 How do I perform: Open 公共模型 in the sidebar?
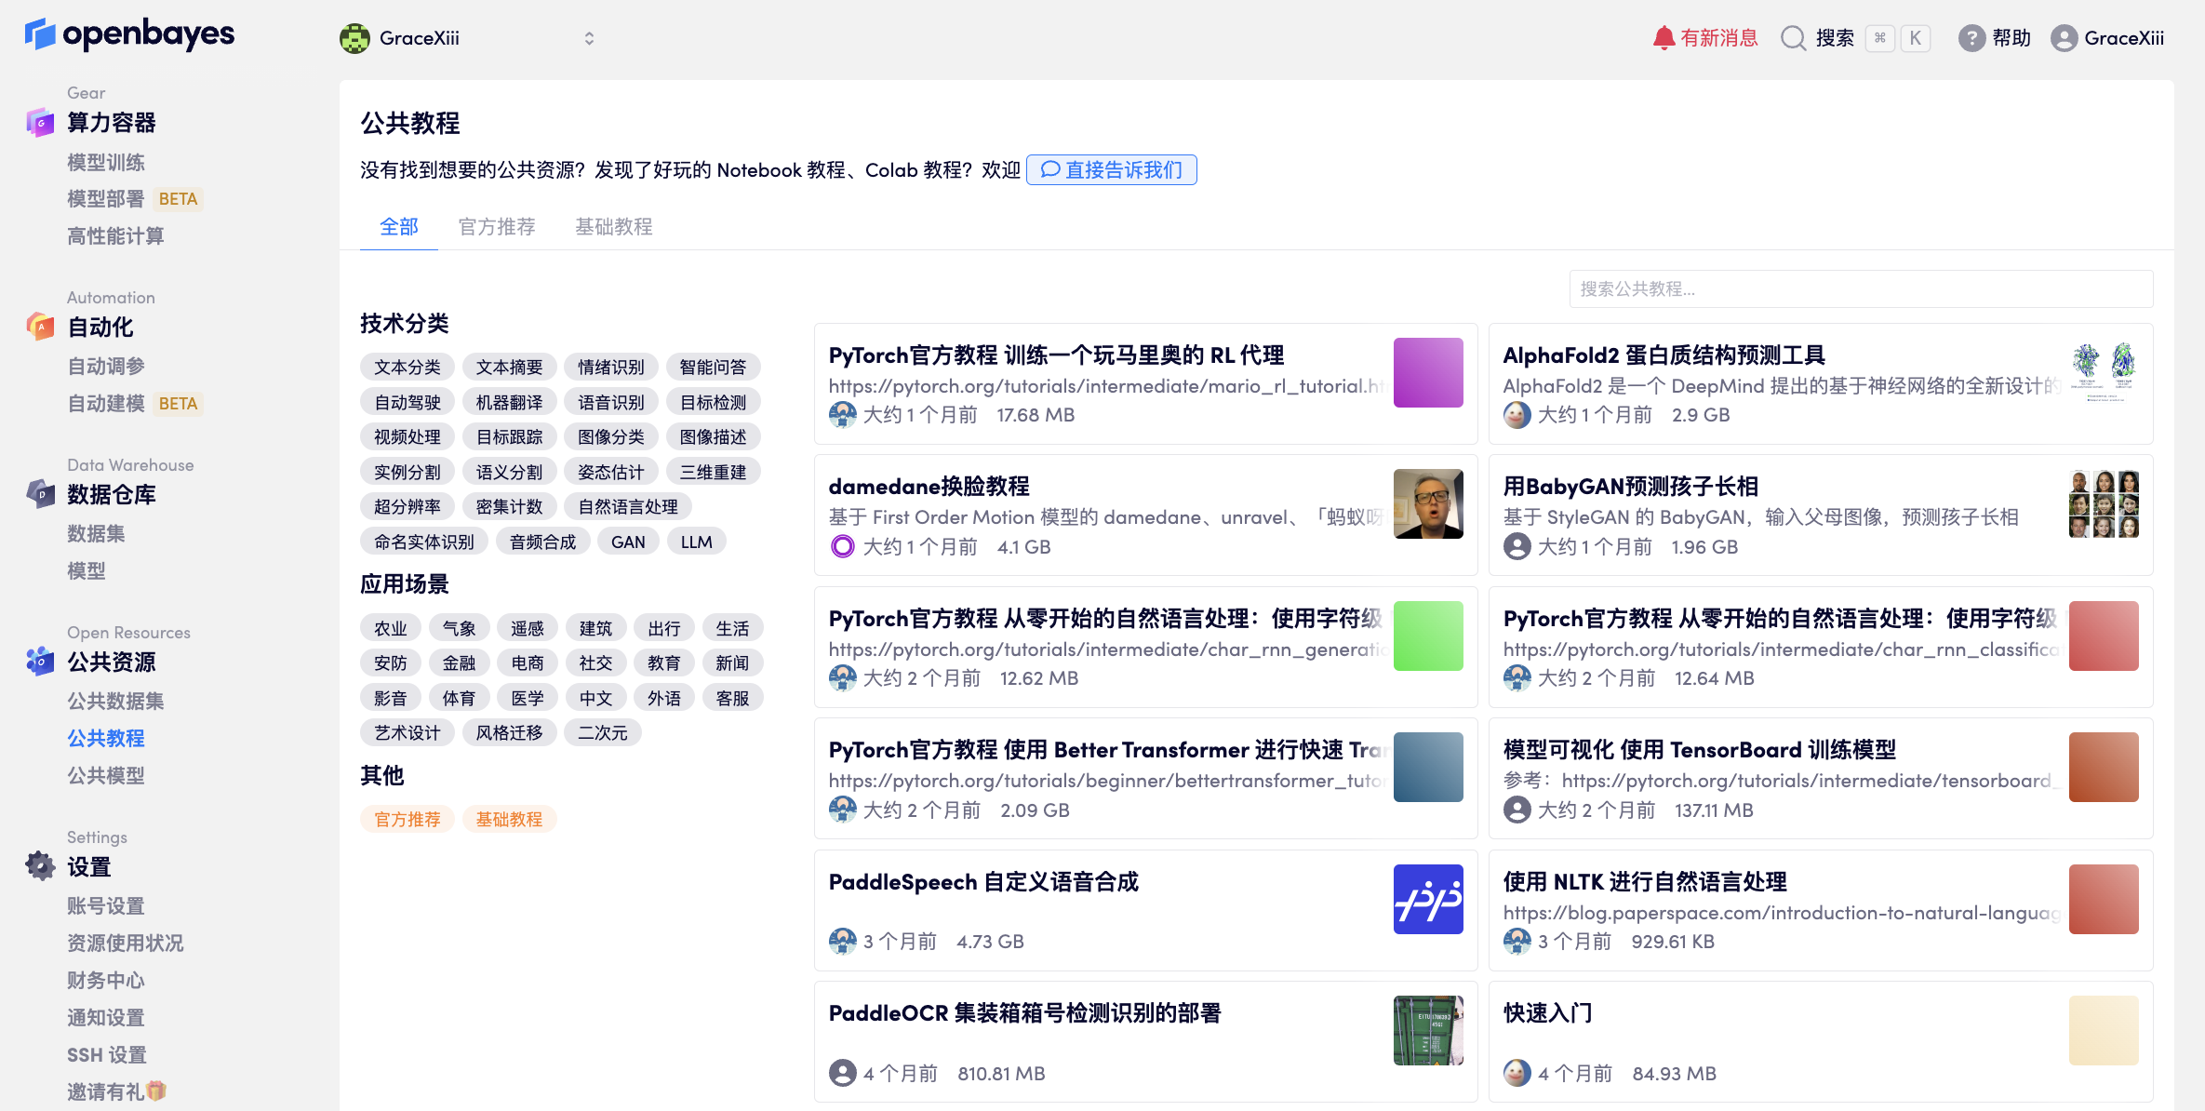pos(106,776)
